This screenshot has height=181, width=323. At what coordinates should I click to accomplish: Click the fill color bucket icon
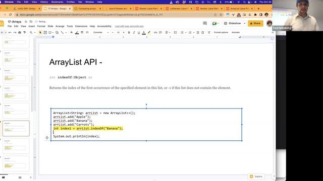coord(72,32)
